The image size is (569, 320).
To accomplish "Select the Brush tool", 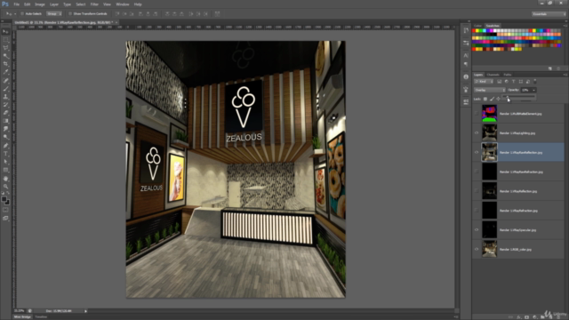I will point(5,89).
